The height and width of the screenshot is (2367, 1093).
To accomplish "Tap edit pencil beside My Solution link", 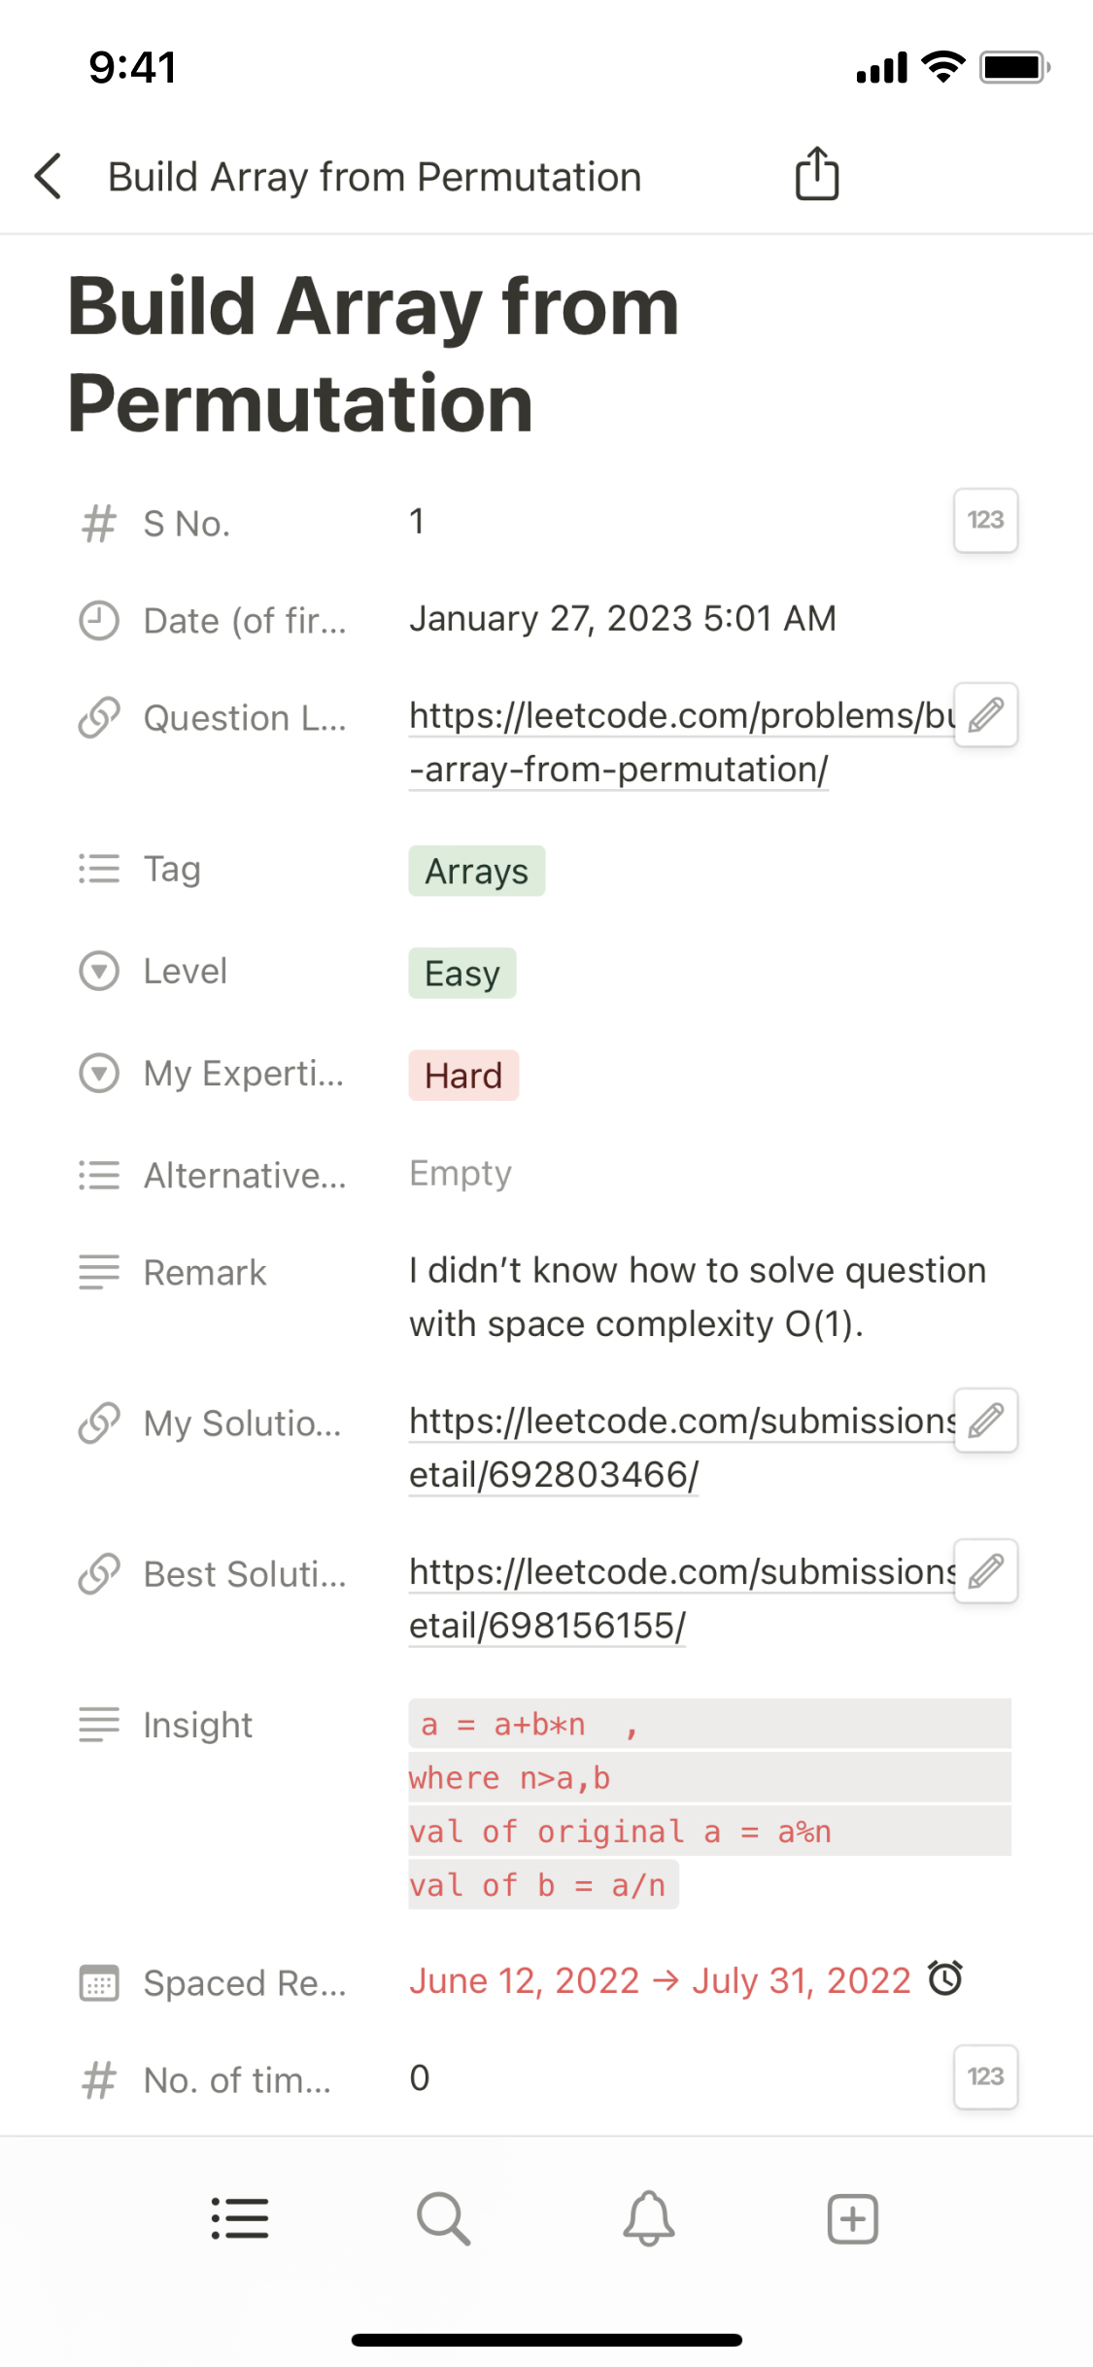I will [x=985, y=1421].
